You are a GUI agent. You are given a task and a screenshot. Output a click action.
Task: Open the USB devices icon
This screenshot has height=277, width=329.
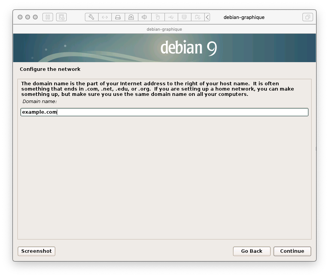[x=171, y=17]
